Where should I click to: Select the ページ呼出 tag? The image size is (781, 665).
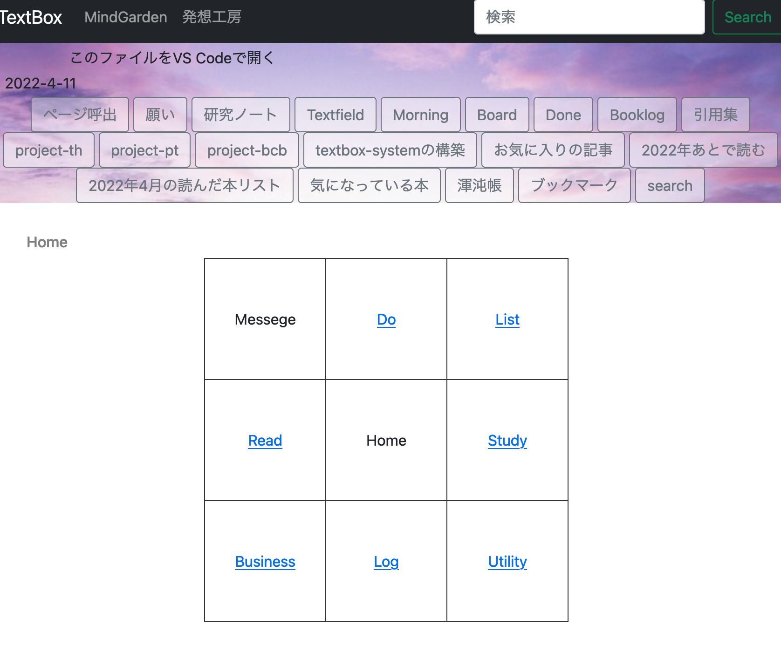click(79, 115)
